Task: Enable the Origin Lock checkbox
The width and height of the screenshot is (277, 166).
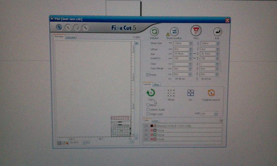Action: (x=148, y=114)
